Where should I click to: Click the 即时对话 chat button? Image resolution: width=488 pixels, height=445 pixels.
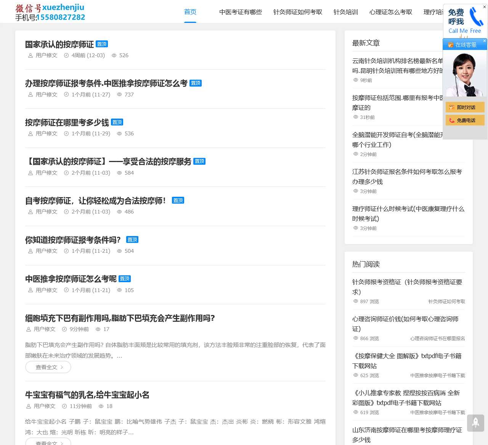click(x=465, y=108)
